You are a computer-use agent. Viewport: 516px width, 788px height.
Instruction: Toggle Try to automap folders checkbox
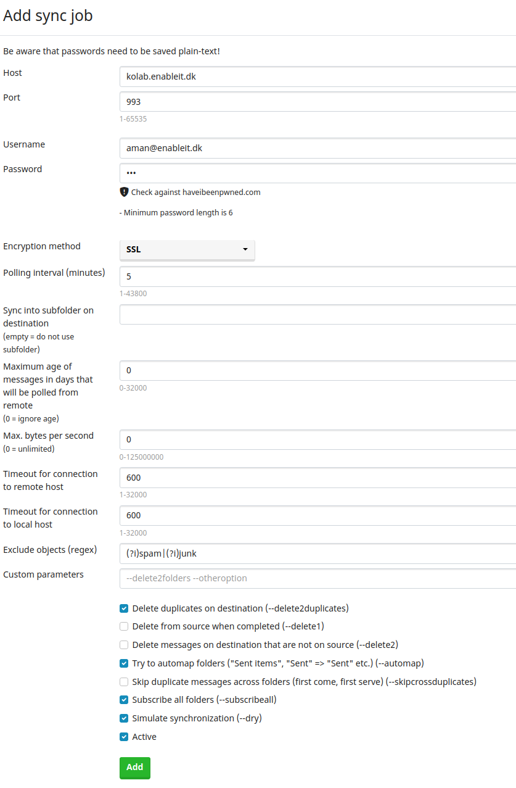[x=124, y=663]
